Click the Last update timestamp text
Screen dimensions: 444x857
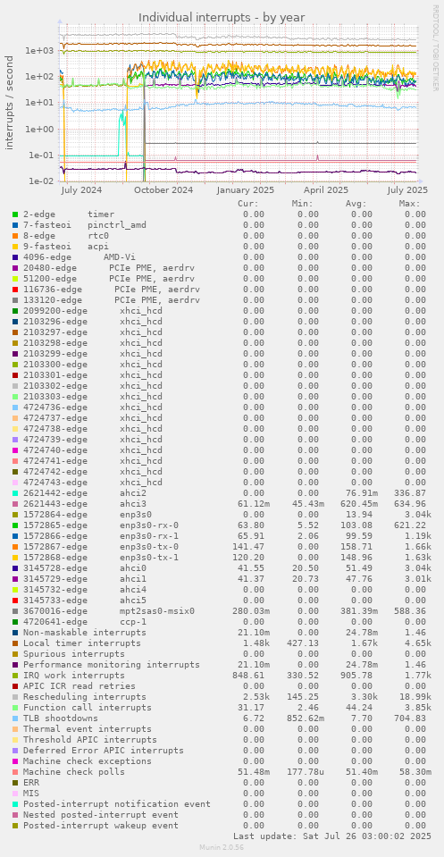(332, 836)
